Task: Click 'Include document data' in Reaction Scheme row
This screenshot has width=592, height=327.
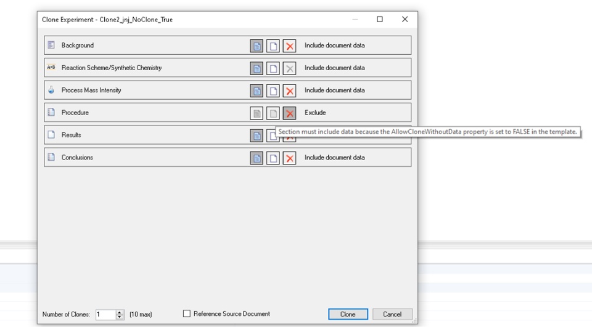Action: coord(334,68)
